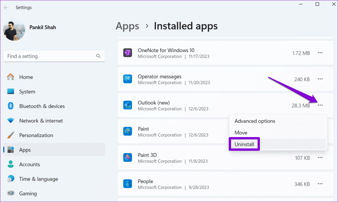This screenshot has width=338, height=202.
Task: Click the Operator messages app icon
Action: coord(128,79)
